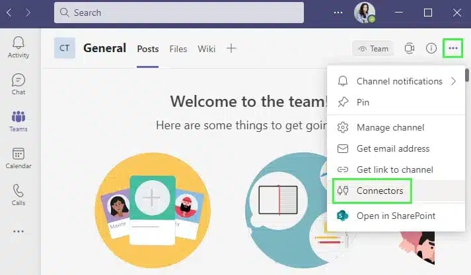Switch to the Wiki tab

(206, 49)
